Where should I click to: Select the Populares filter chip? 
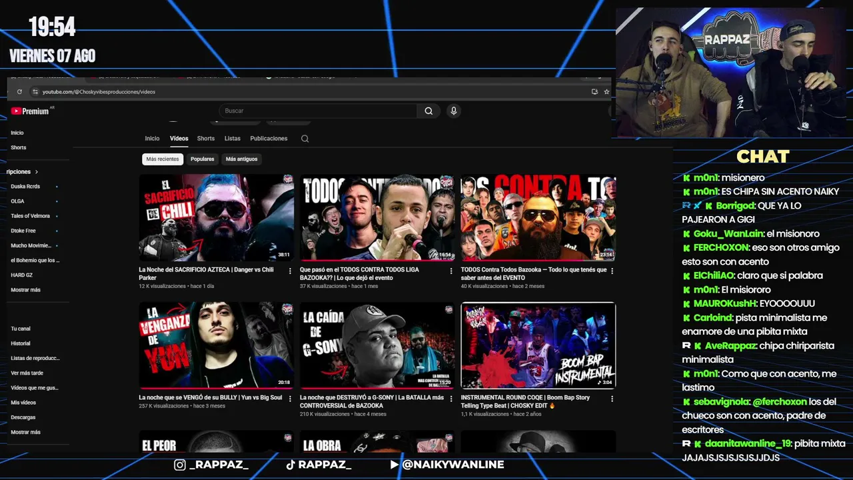[x=203, y=159]
